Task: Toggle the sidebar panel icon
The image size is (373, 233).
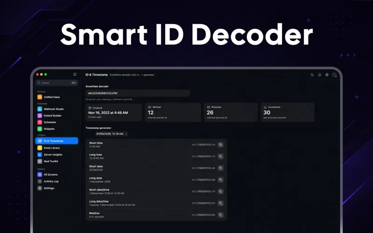Action: point(75,75)
